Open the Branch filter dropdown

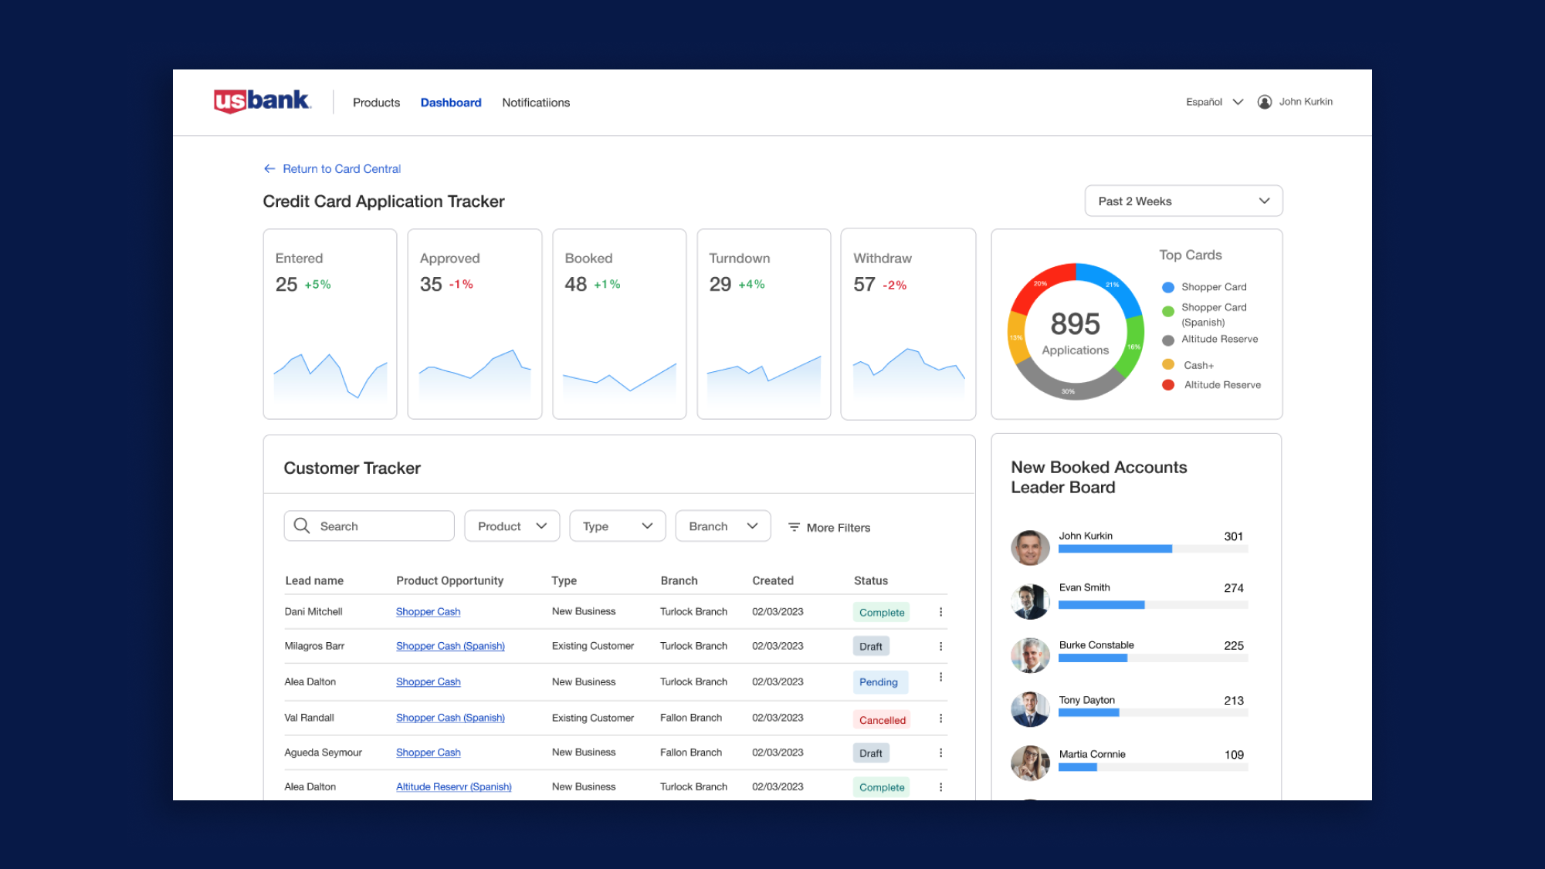point(723,526)
